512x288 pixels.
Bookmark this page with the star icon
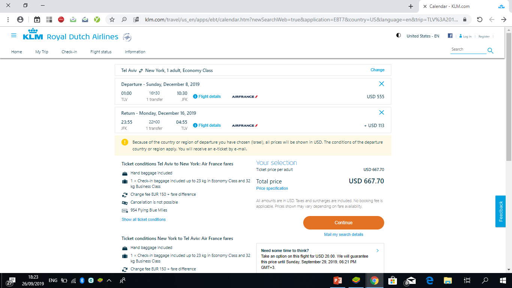[x=112, y=19]
